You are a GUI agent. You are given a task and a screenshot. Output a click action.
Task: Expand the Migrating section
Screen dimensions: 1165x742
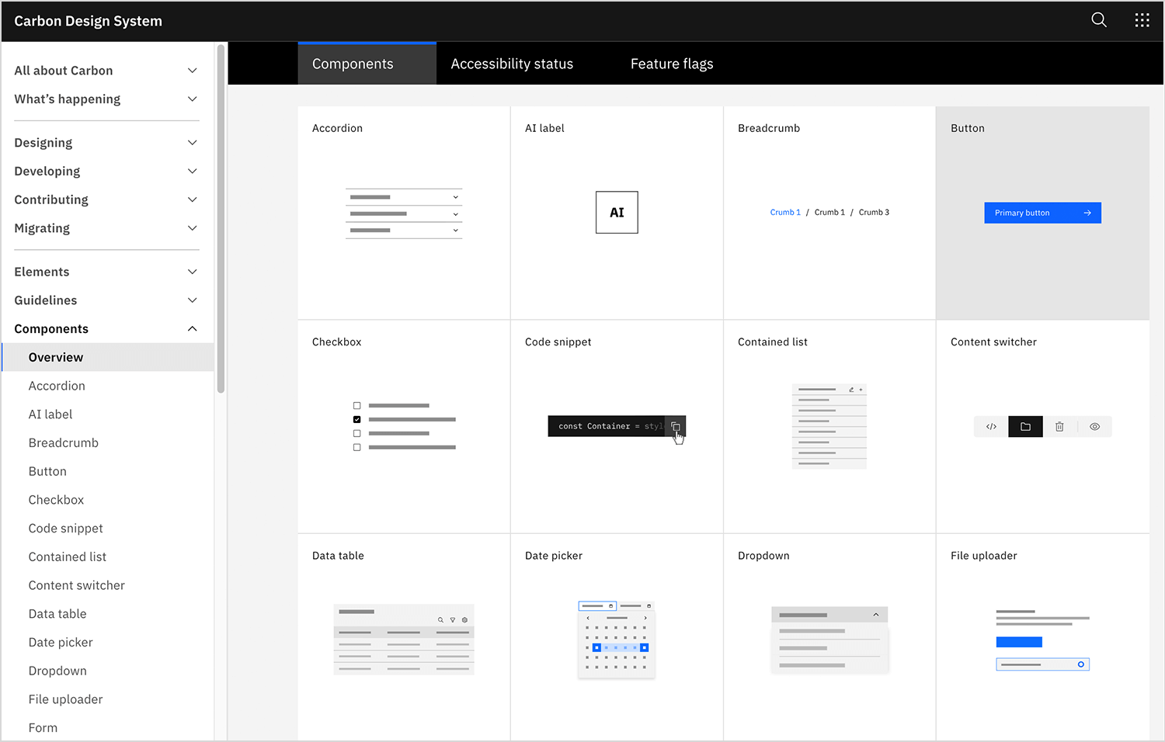[106, 228]
